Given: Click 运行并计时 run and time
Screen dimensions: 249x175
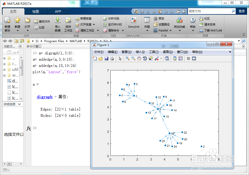Looking at the screenshot, I should [x=112, y=24].
